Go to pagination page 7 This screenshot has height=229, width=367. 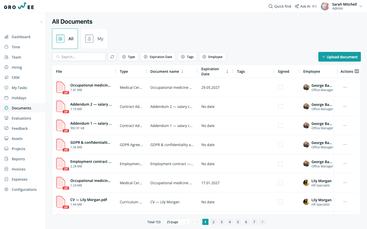point(254,222)
